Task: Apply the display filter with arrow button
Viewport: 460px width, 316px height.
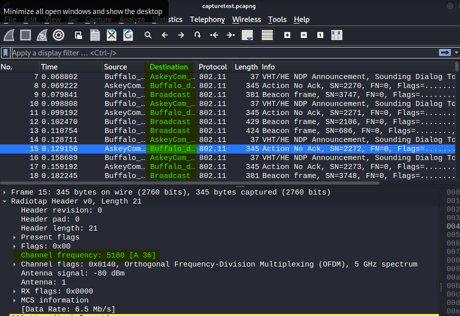Action: pyautogui.click(x=445, y=52)
